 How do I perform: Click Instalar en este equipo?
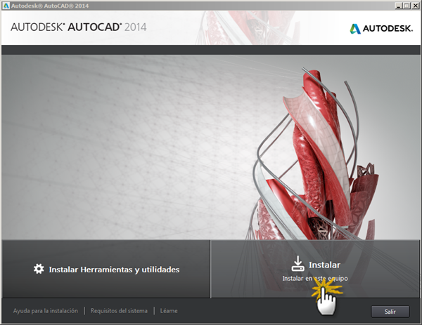[x=315, y=269]
